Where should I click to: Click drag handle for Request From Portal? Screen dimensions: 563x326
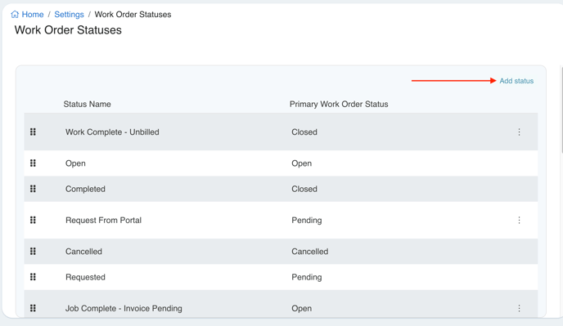pyautogui.click(x=33, y=220)
